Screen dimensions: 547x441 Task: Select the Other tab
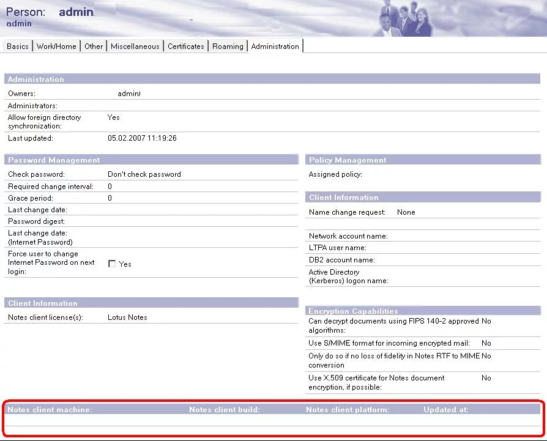pyautogui.click(x=94, y=46)
